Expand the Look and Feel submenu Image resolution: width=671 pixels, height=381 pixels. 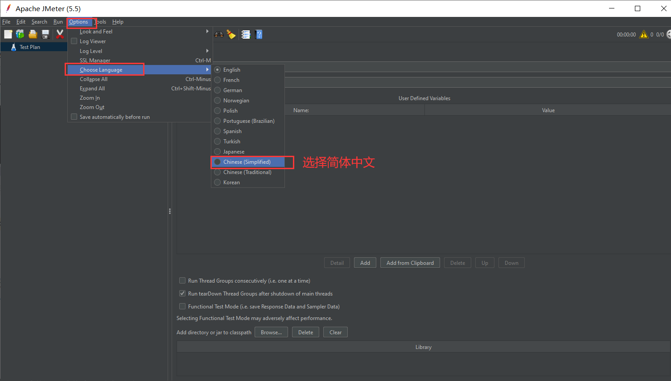point(139,32)
